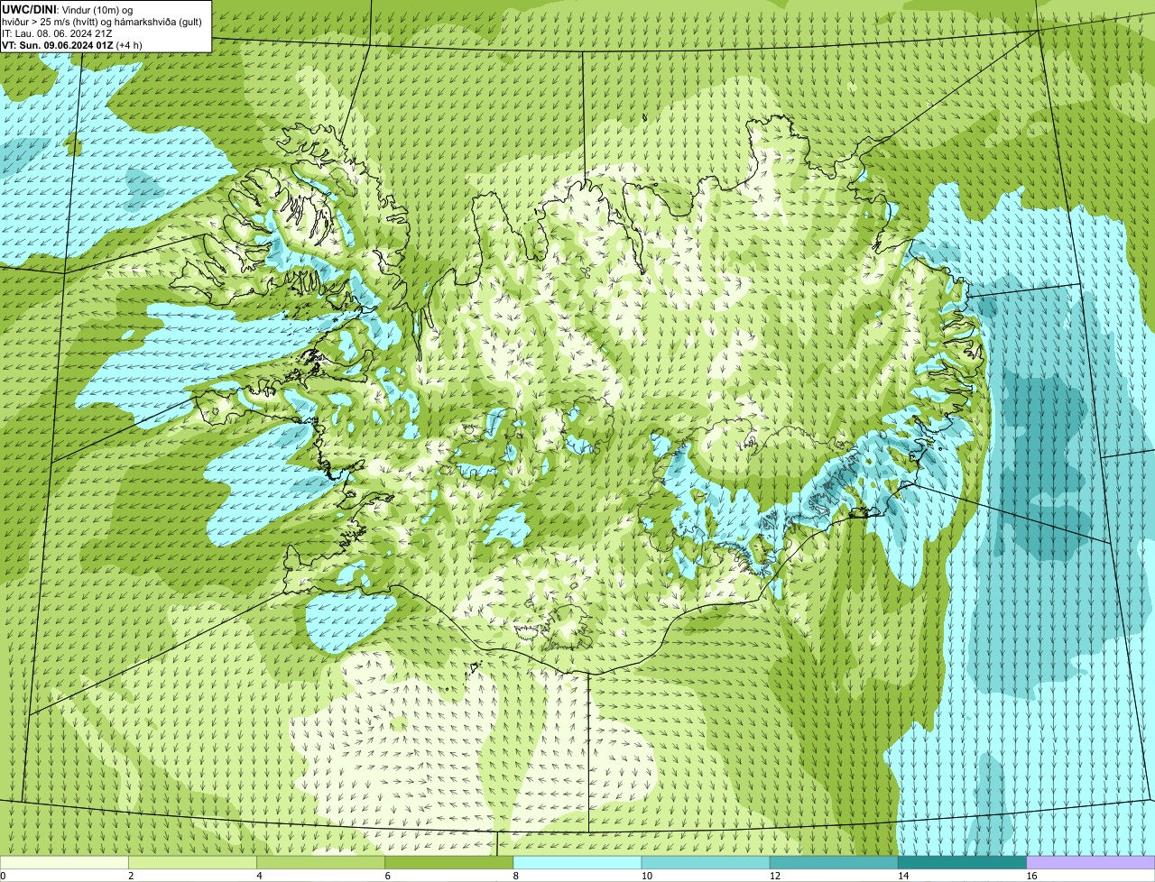Click the '8' label on the color scale
Image resolution: width=1155 pixels, height=882 pixels.
[x=515, y=876]
